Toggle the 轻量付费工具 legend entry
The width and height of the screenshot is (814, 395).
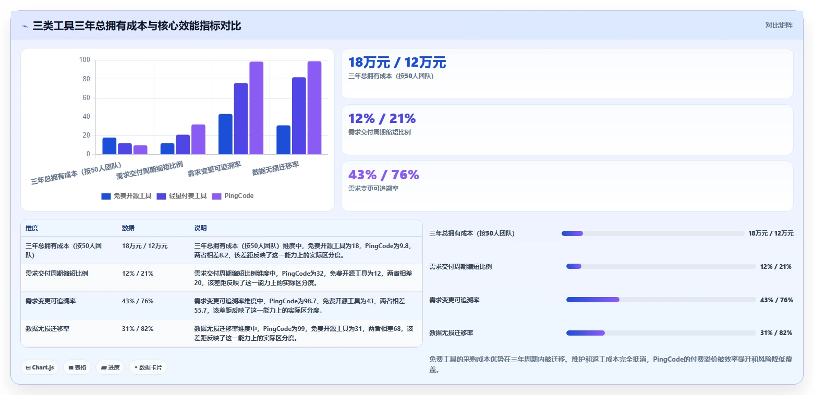tap(182, 196)
